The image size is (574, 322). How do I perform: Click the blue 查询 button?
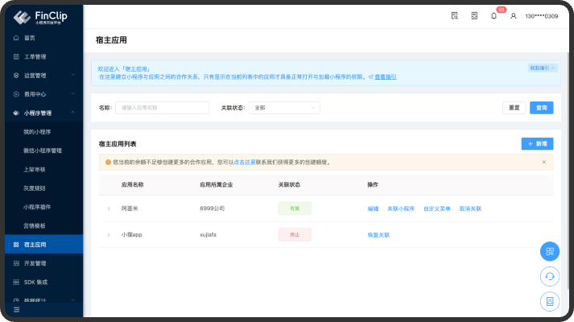tap(541, 107)
